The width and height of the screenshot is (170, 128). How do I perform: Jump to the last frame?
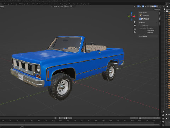coord(71,118)
